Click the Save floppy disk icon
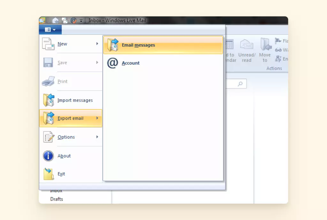The image size is (327, 220). 48,62
